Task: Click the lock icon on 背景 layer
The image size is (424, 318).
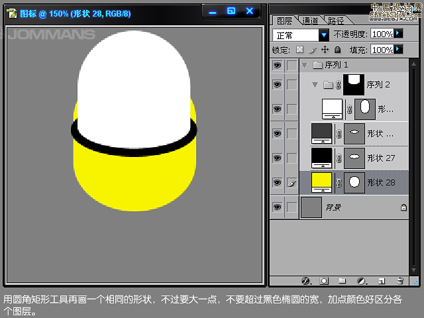Action: (403, 207)
